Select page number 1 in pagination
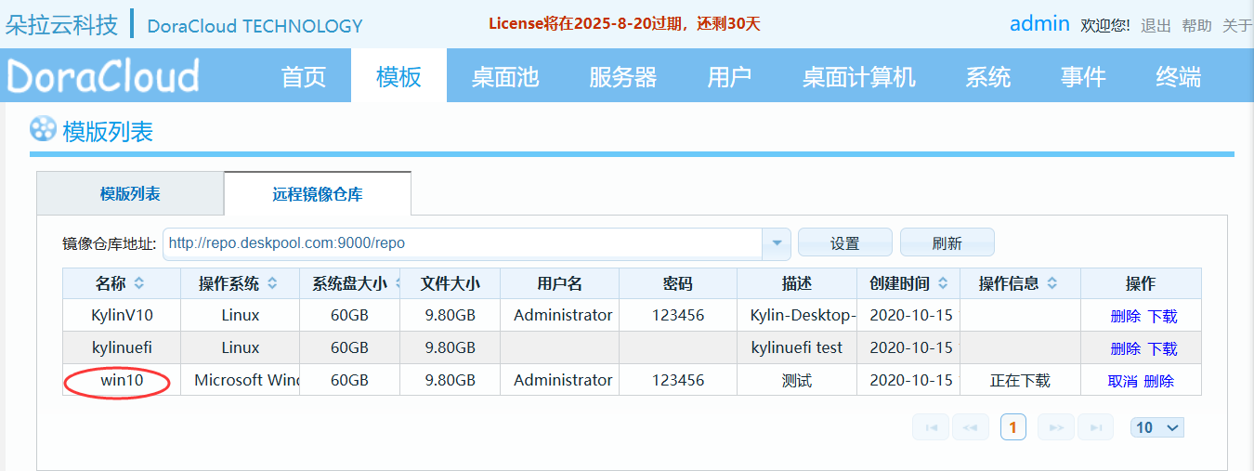The image size is (1254, 471). pyautogui.click(x=1012, y=427)
